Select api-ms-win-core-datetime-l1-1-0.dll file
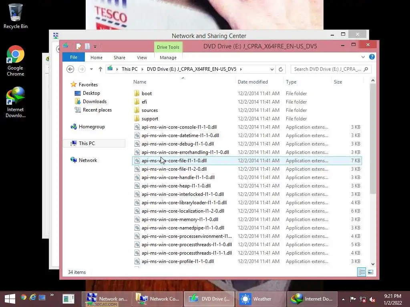Image resolution: width=410 pixels, height=307 pixels. click(x=247, y=136)
